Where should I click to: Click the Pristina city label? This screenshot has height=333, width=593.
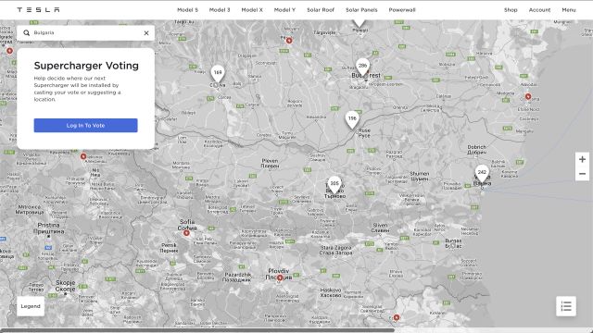[49, 228]
